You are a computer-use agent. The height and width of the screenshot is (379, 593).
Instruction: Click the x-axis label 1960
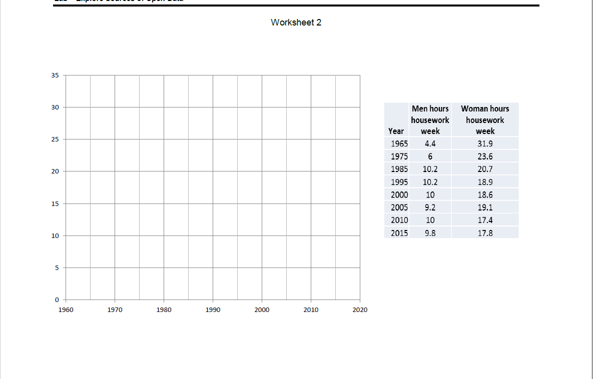[66, 310]
